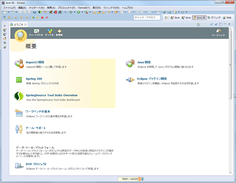The height and width of the screenshot is (183, 236).
Task: Open the DTP プロジェクト link
Action: point(36,164)
